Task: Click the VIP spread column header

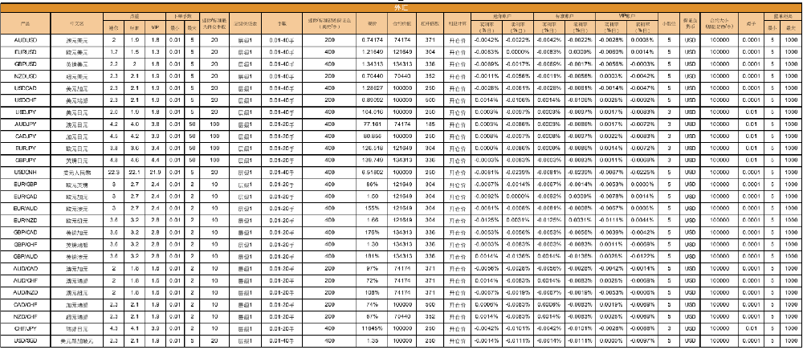Action: tap(154, 26)
